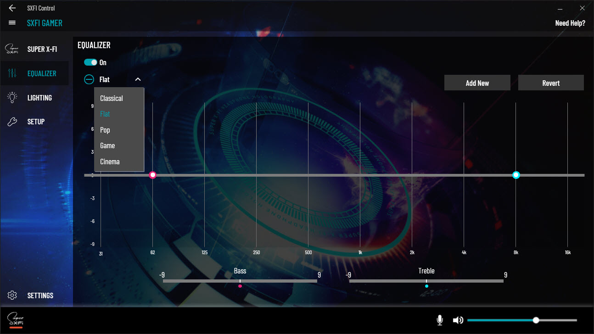The image size is (594, 334).
Task: Click the Treble slider track
Action: coord(426,281)
